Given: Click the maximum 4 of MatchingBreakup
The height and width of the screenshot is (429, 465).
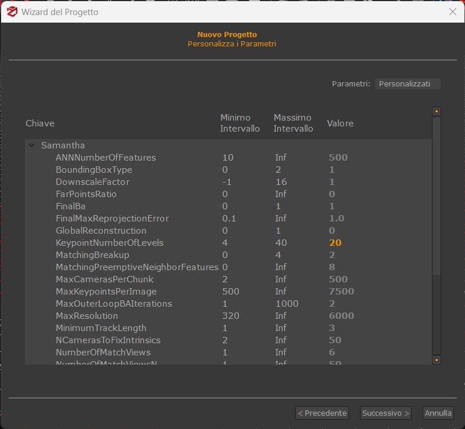Looking at the screenshot, I should tap(278, 255).
